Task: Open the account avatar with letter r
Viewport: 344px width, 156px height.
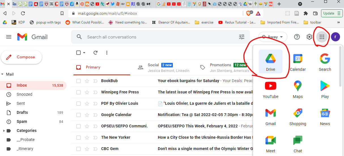Action: pos(335,37)
